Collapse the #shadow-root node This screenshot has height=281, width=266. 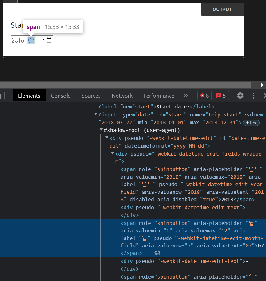(101, 130)
